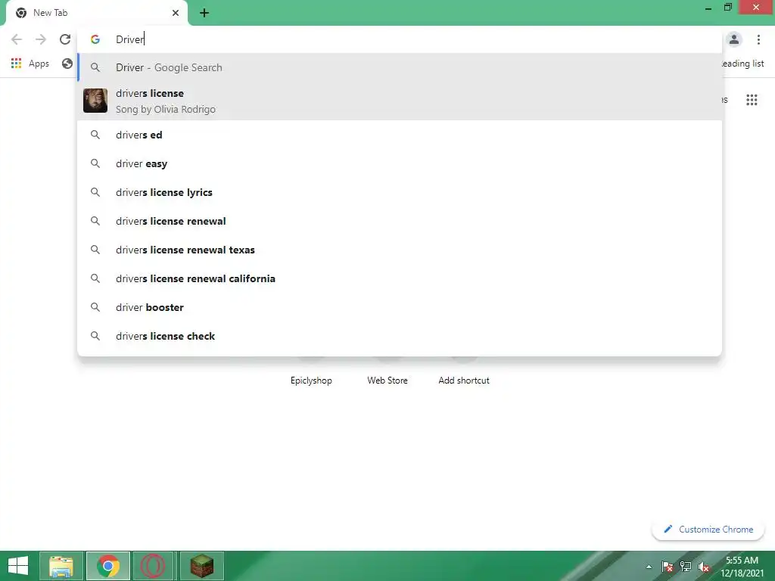Open a new tab with the plus button
This screenshot has width=775, height=581.
(204, 13)
